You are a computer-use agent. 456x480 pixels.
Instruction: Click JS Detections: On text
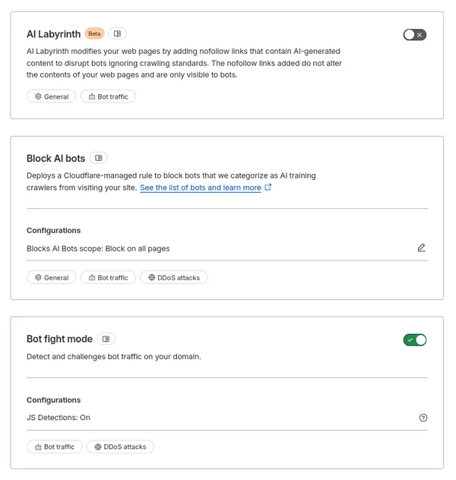click(59, 418)
